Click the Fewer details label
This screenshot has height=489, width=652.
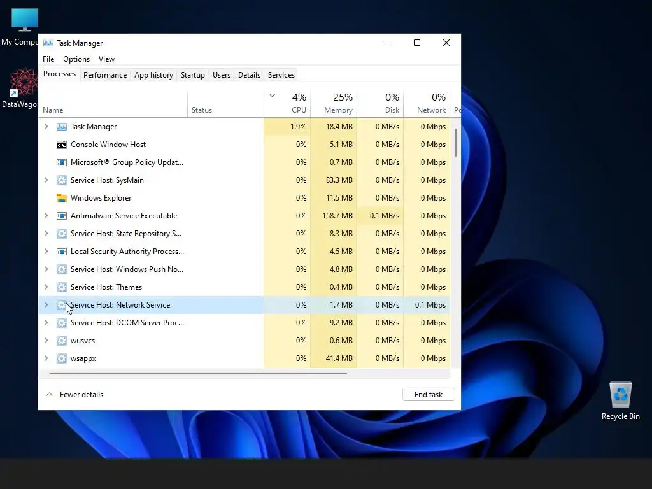(x=81, y=395)
